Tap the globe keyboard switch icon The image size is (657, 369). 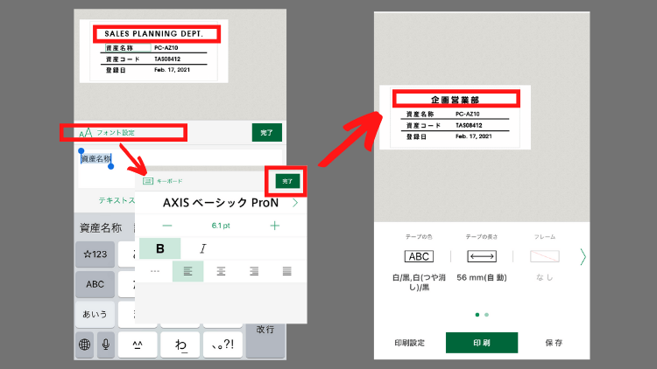tap(85, 345)
